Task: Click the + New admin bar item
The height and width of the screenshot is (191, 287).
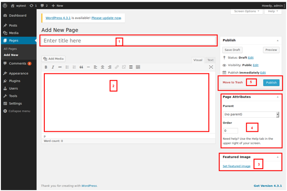Action: coord(57,5)
